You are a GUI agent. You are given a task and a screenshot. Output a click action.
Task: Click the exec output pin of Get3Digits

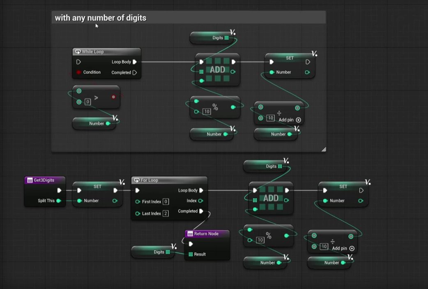point(59,190)
